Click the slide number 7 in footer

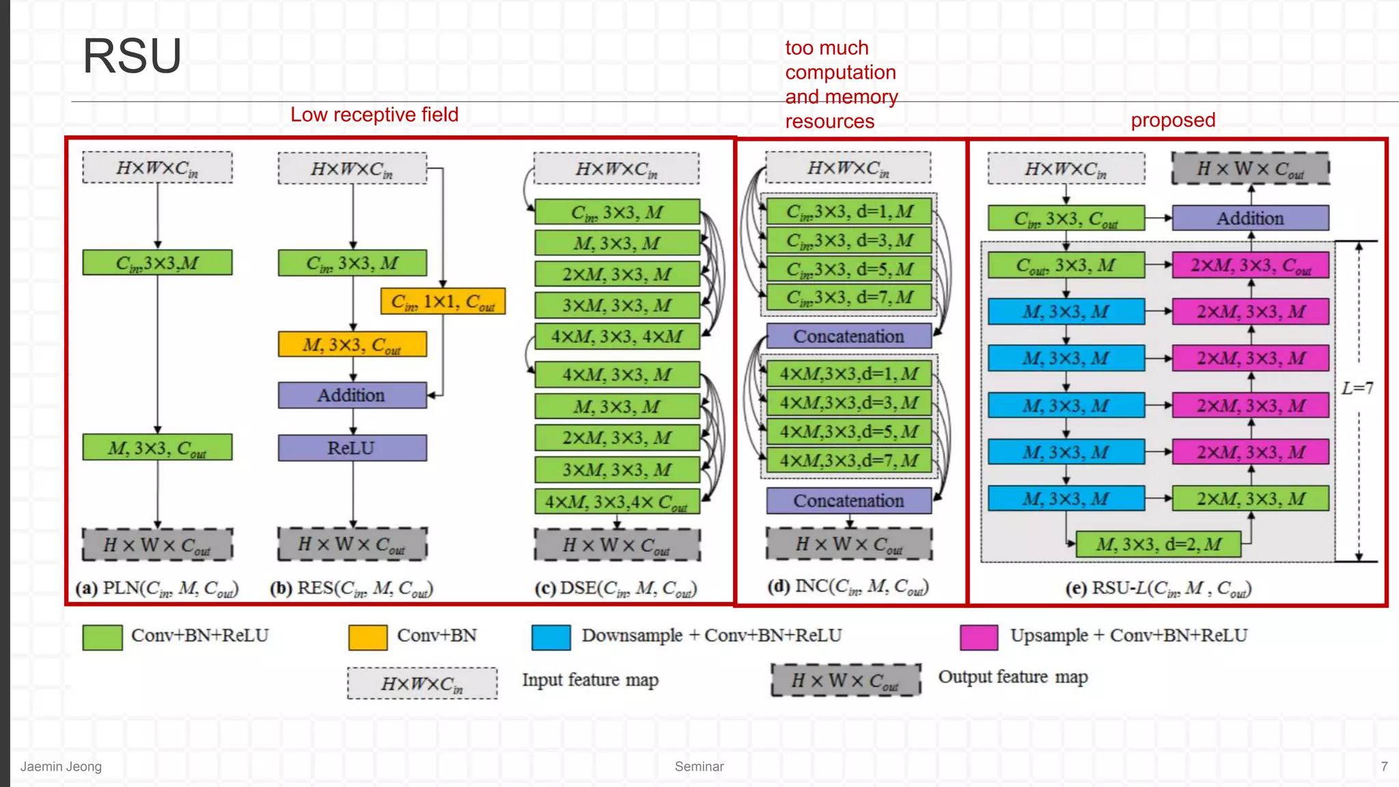pyautogui.click(x=1384, y=767)
